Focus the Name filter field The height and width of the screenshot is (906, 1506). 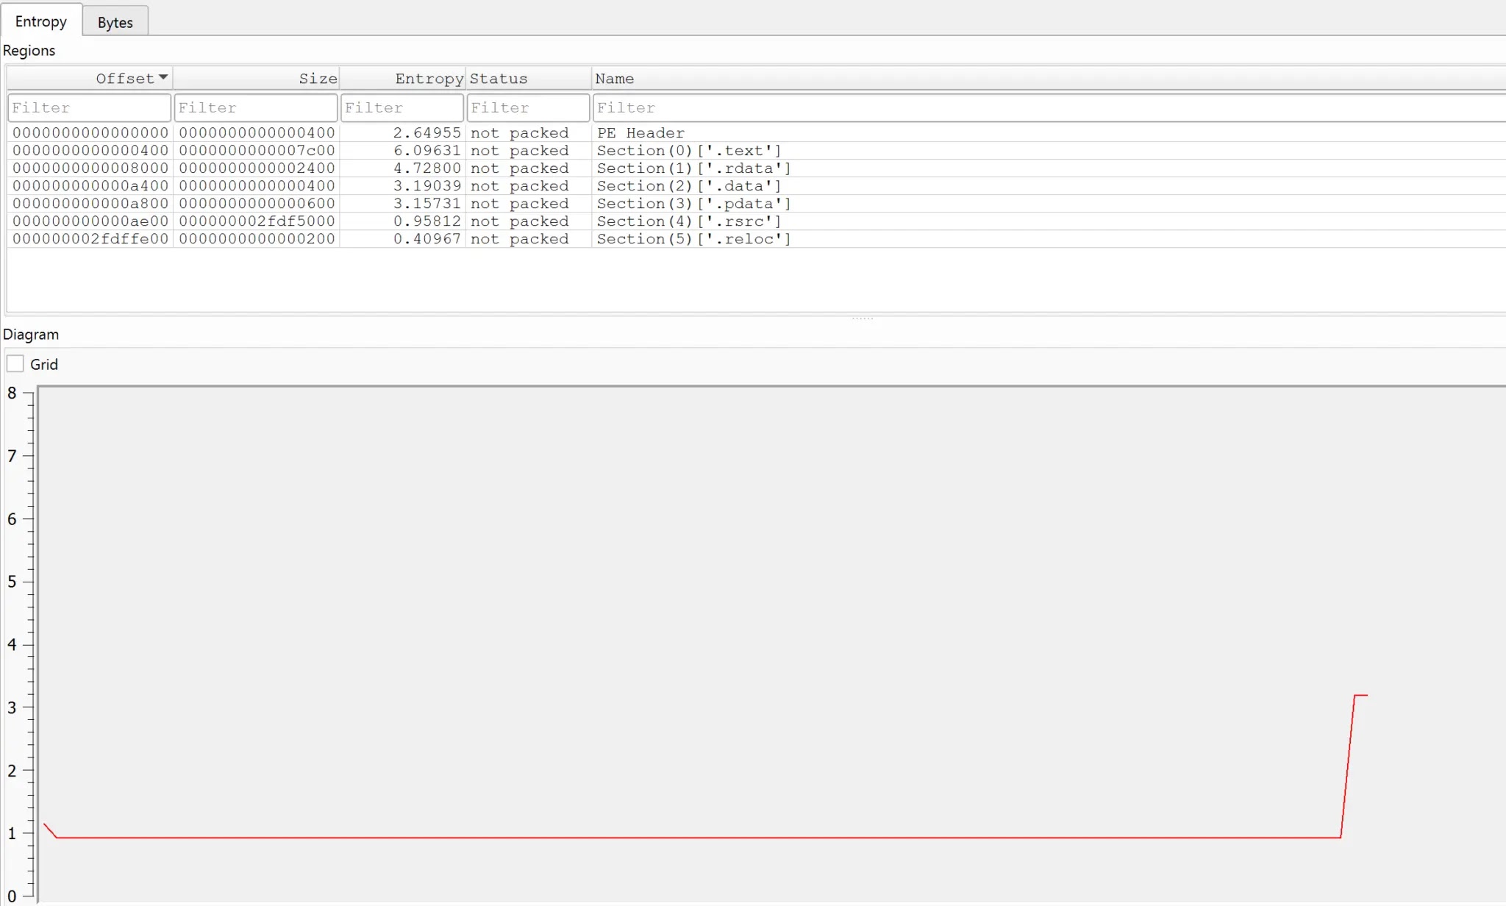tap(1049, 107)
